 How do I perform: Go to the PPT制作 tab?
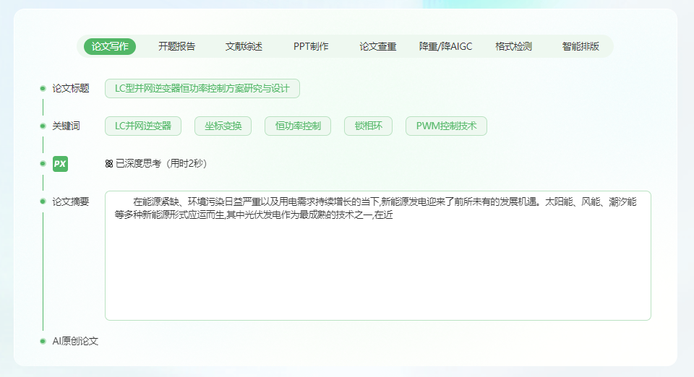(311, 46)
